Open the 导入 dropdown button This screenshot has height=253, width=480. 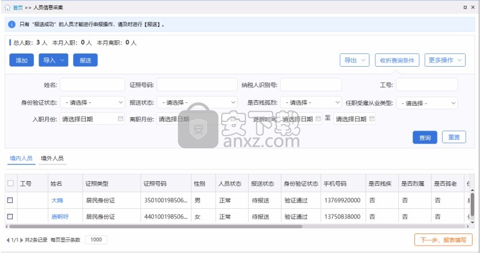click(x=54, y=60)
